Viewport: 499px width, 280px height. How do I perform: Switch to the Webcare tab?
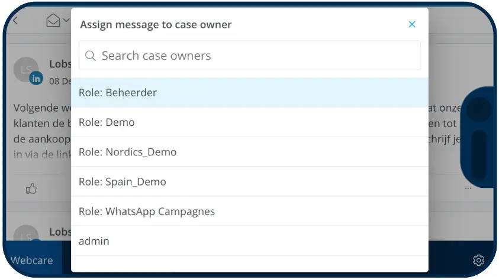pos(32,260)
